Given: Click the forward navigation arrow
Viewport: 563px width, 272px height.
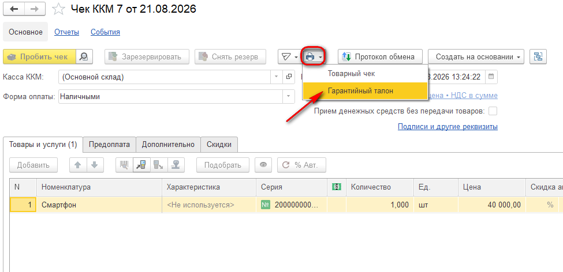Looking at the screenshot, I should pos(35,9).
